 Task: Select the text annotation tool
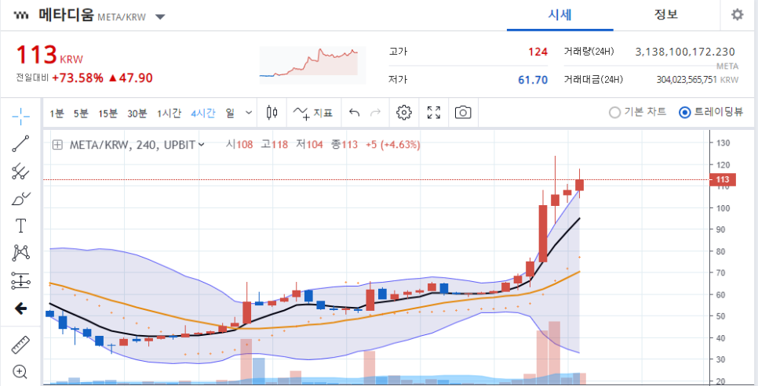[20, 225]
